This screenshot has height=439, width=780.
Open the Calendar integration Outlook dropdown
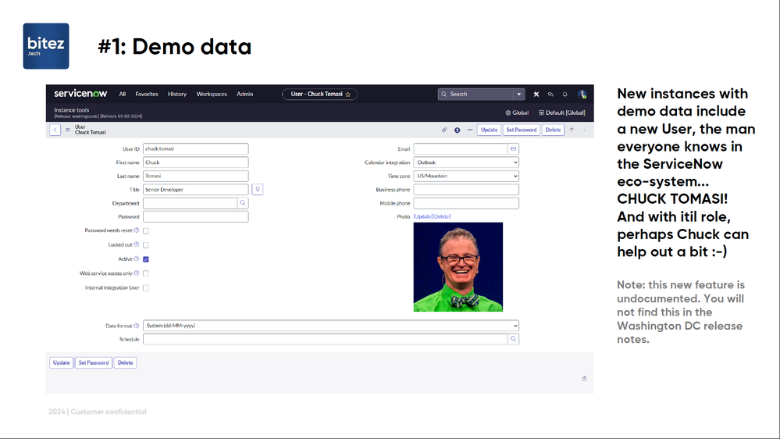click(x=466, y=162)
